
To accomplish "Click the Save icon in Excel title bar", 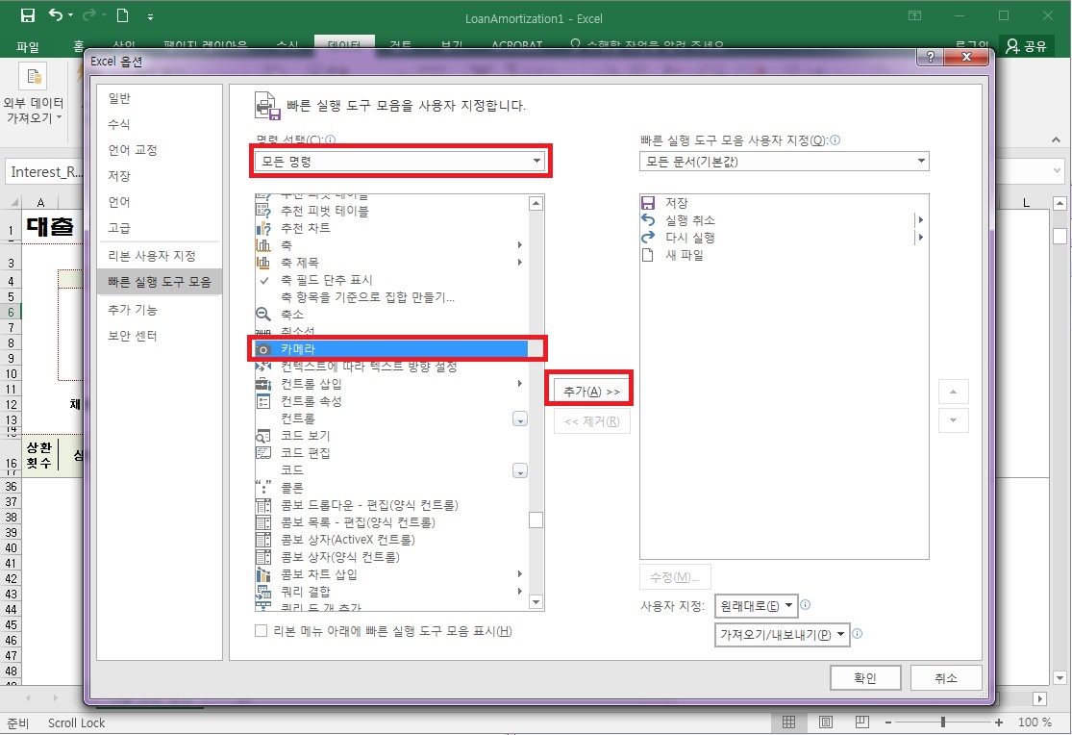I will [x=27, y=15].
